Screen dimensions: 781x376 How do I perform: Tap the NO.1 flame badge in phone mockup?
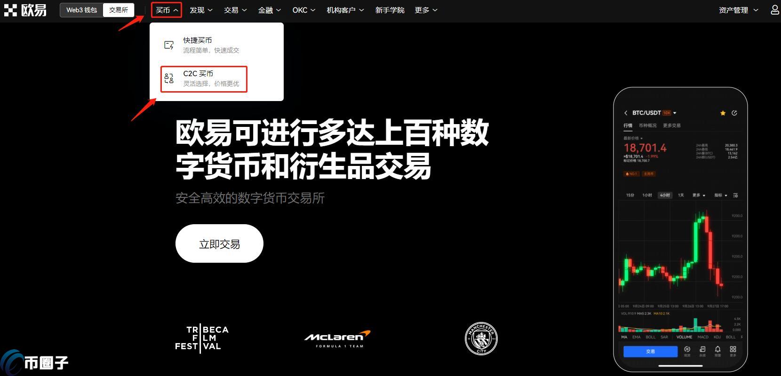point(630,174)
